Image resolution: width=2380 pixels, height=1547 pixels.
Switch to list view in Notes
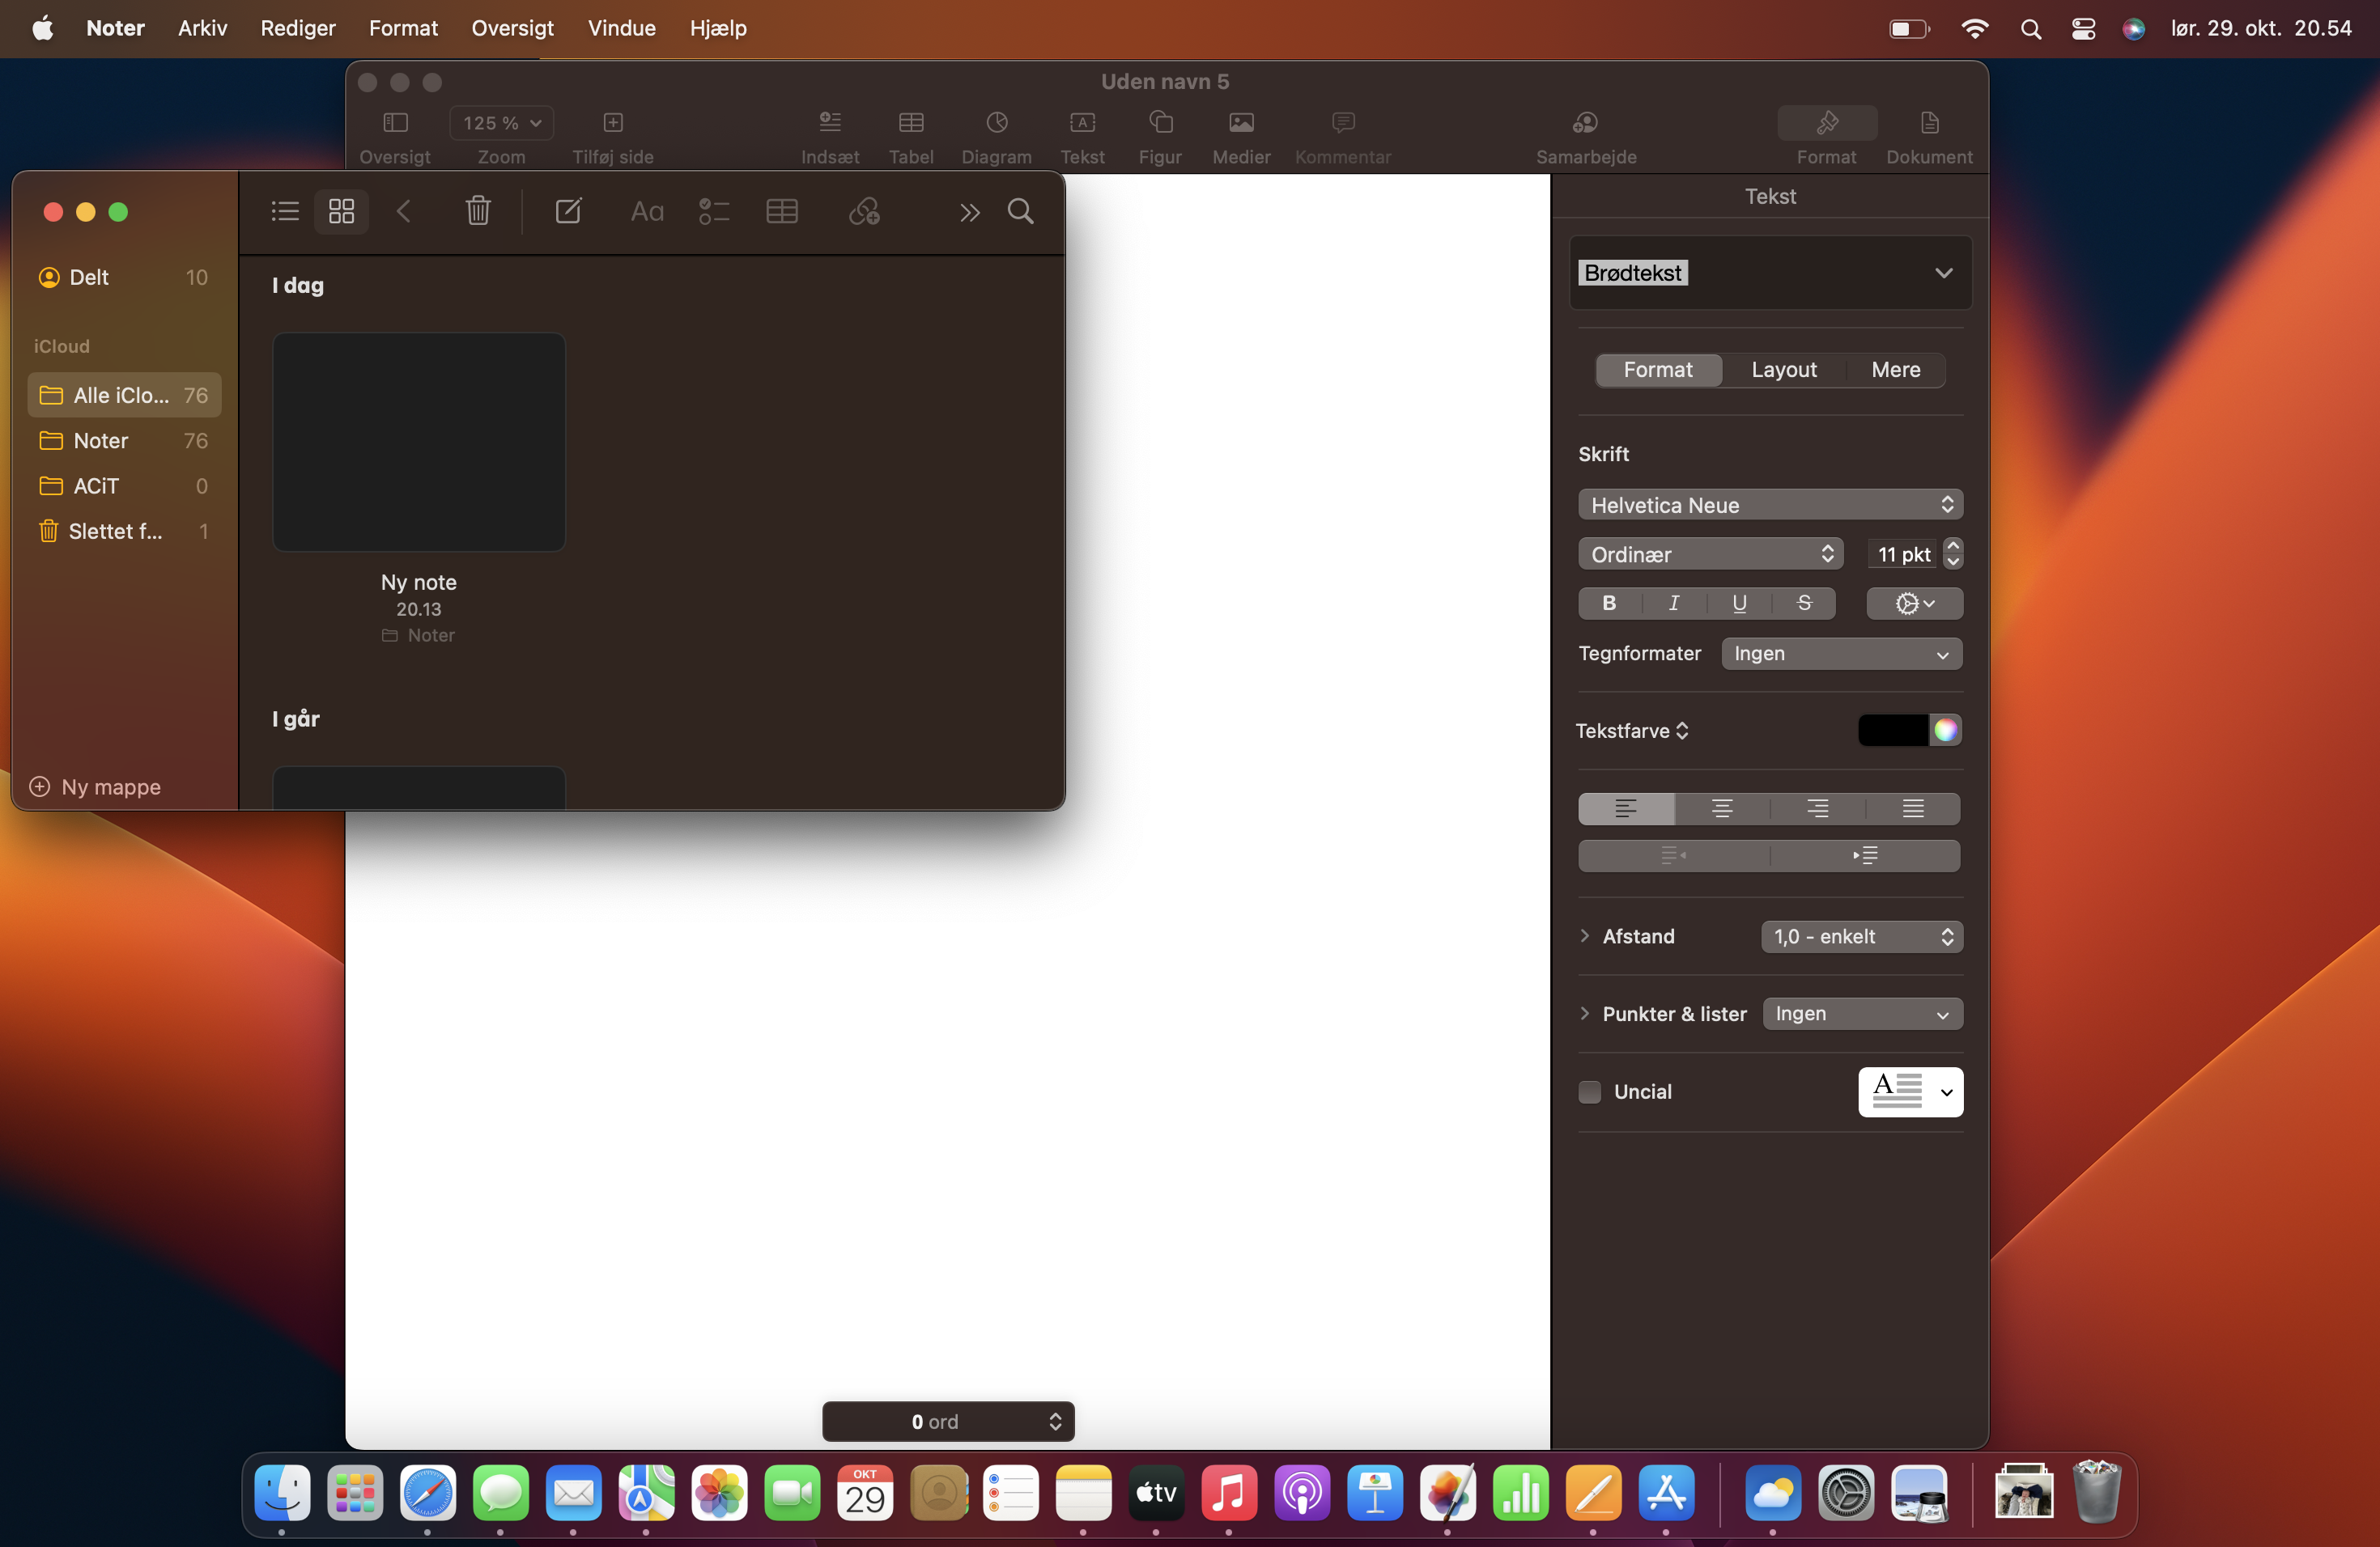pyautogui.click(x=285, y=211)
